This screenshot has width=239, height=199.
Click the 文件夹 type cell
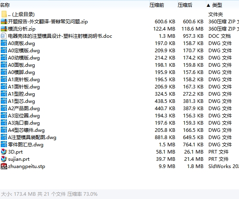click(x=216, y=14)
